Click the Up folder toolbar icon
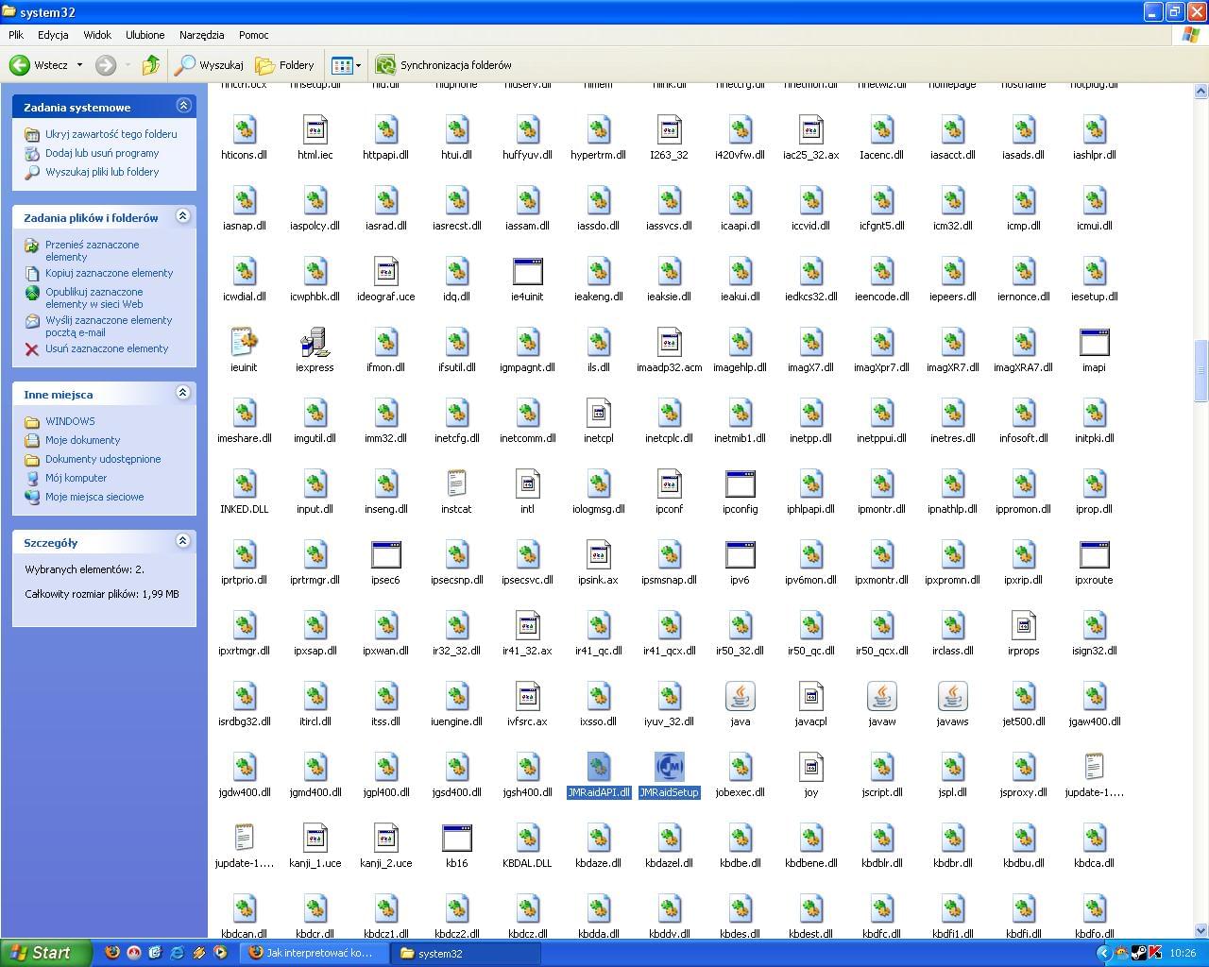Viewport: 1209px width, 967px height. [x=150, y=65]
